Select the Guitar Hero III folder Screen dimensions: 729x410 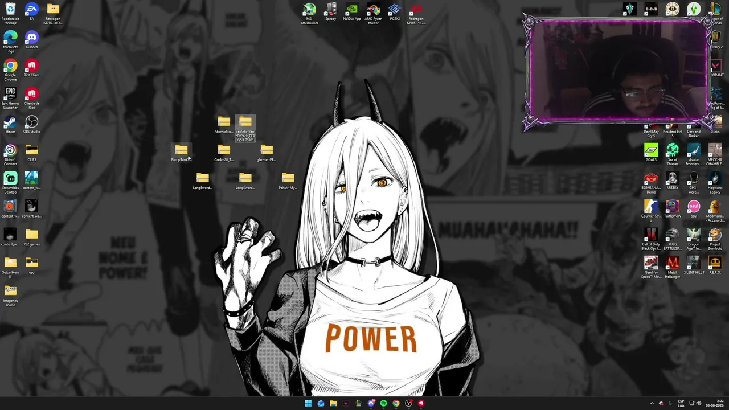[10, 268]
